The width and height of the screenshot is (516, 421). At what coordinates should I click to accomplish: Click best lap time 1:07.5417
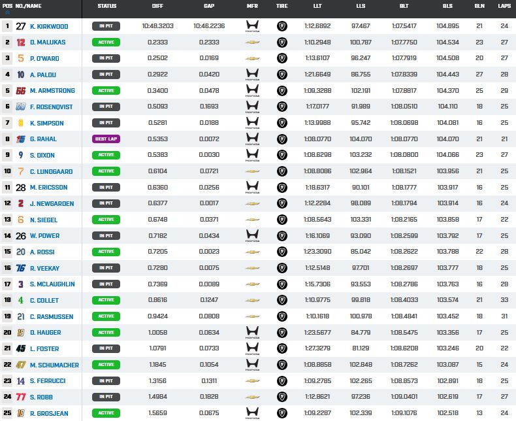pos(404,26)
